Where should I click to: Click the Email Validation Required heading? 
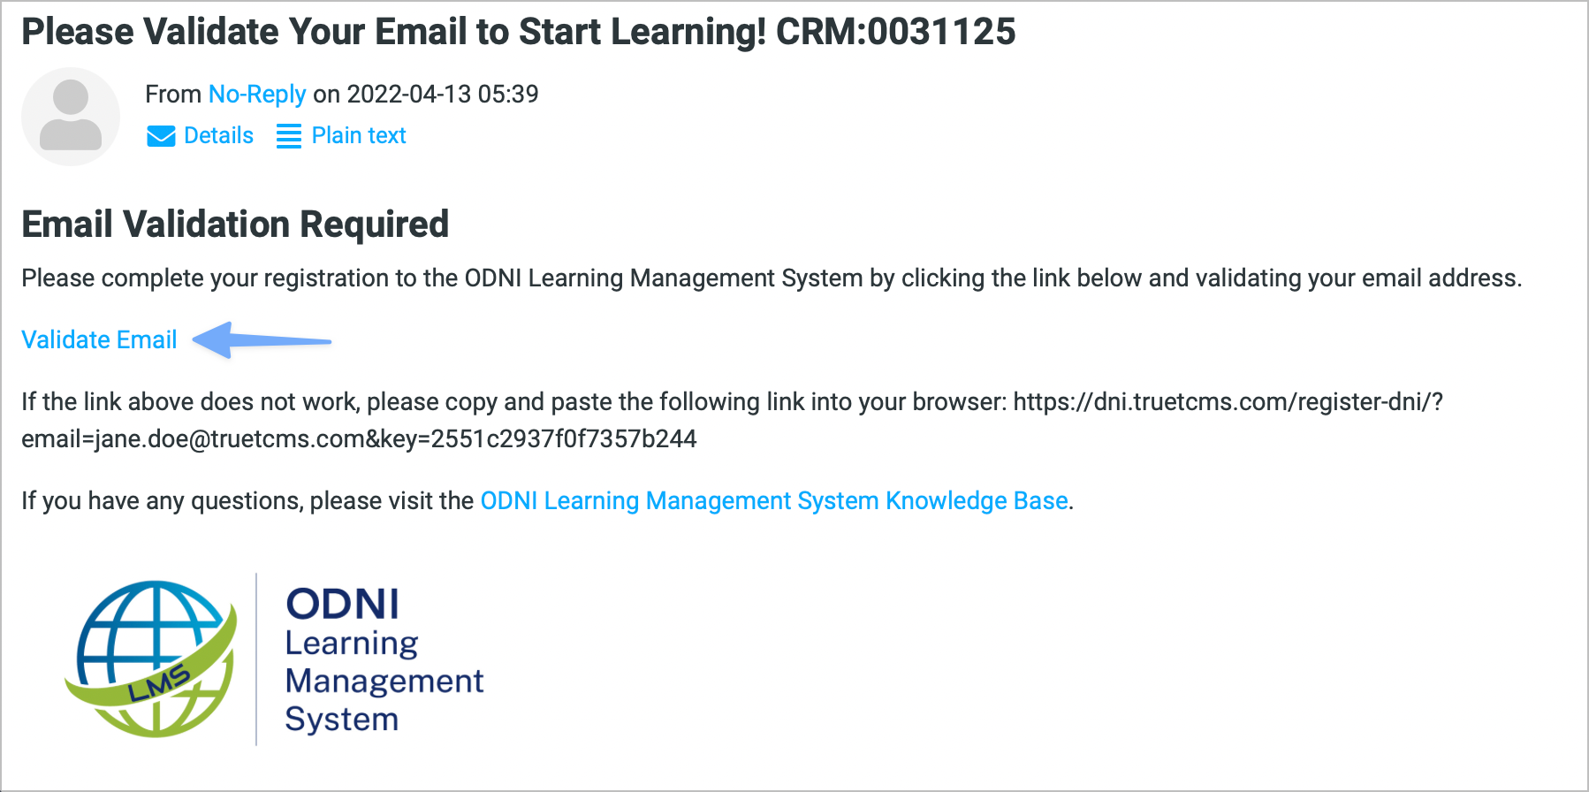[x=235, y=224]
